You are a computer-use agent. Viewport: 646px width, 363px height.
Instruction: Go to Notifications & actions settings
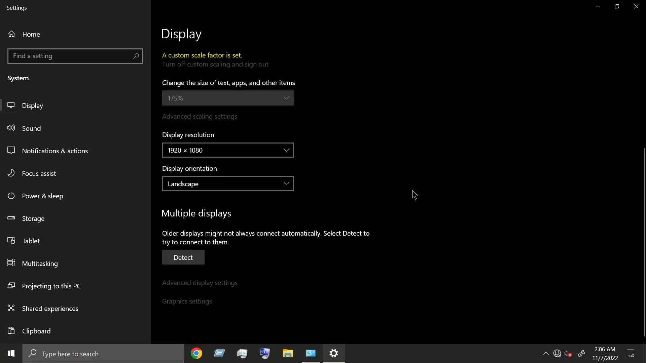[55, 151]
